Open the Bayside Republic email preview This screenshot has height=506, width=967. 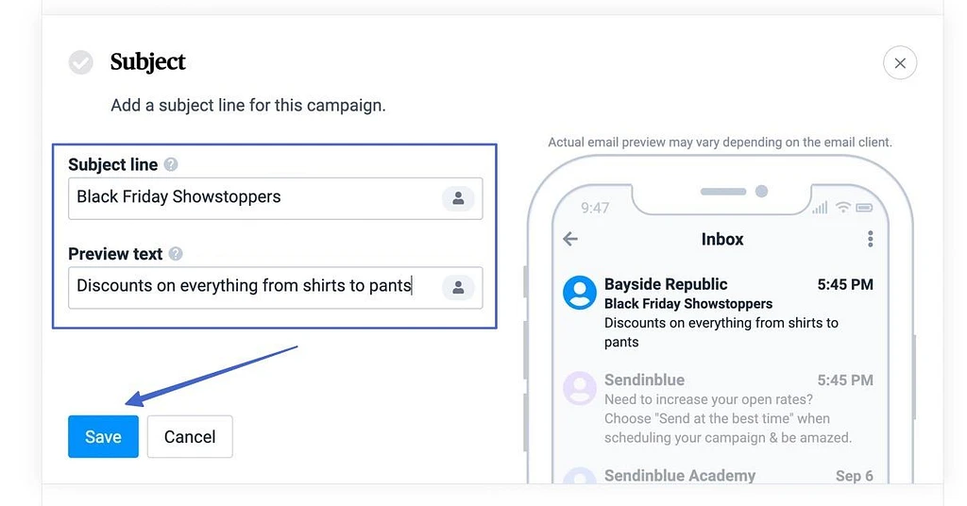point(737,313)
